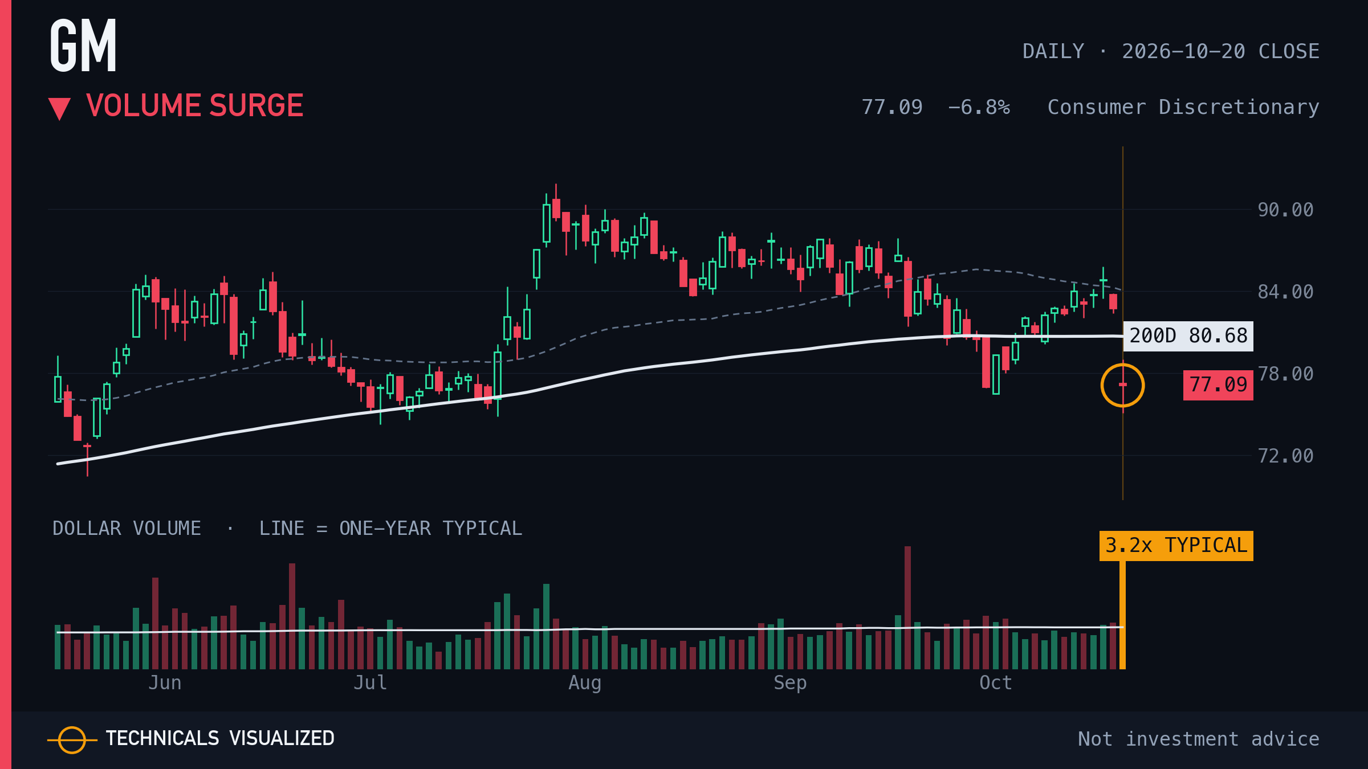Click the Technicals Visualized circle logo icon

click(x=72, y=740)
